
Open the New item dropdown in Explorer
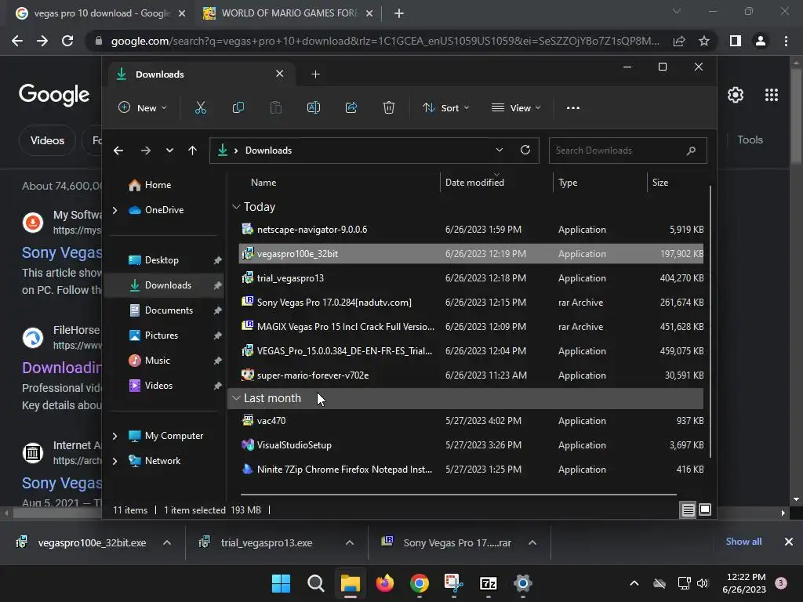[143, 107]
